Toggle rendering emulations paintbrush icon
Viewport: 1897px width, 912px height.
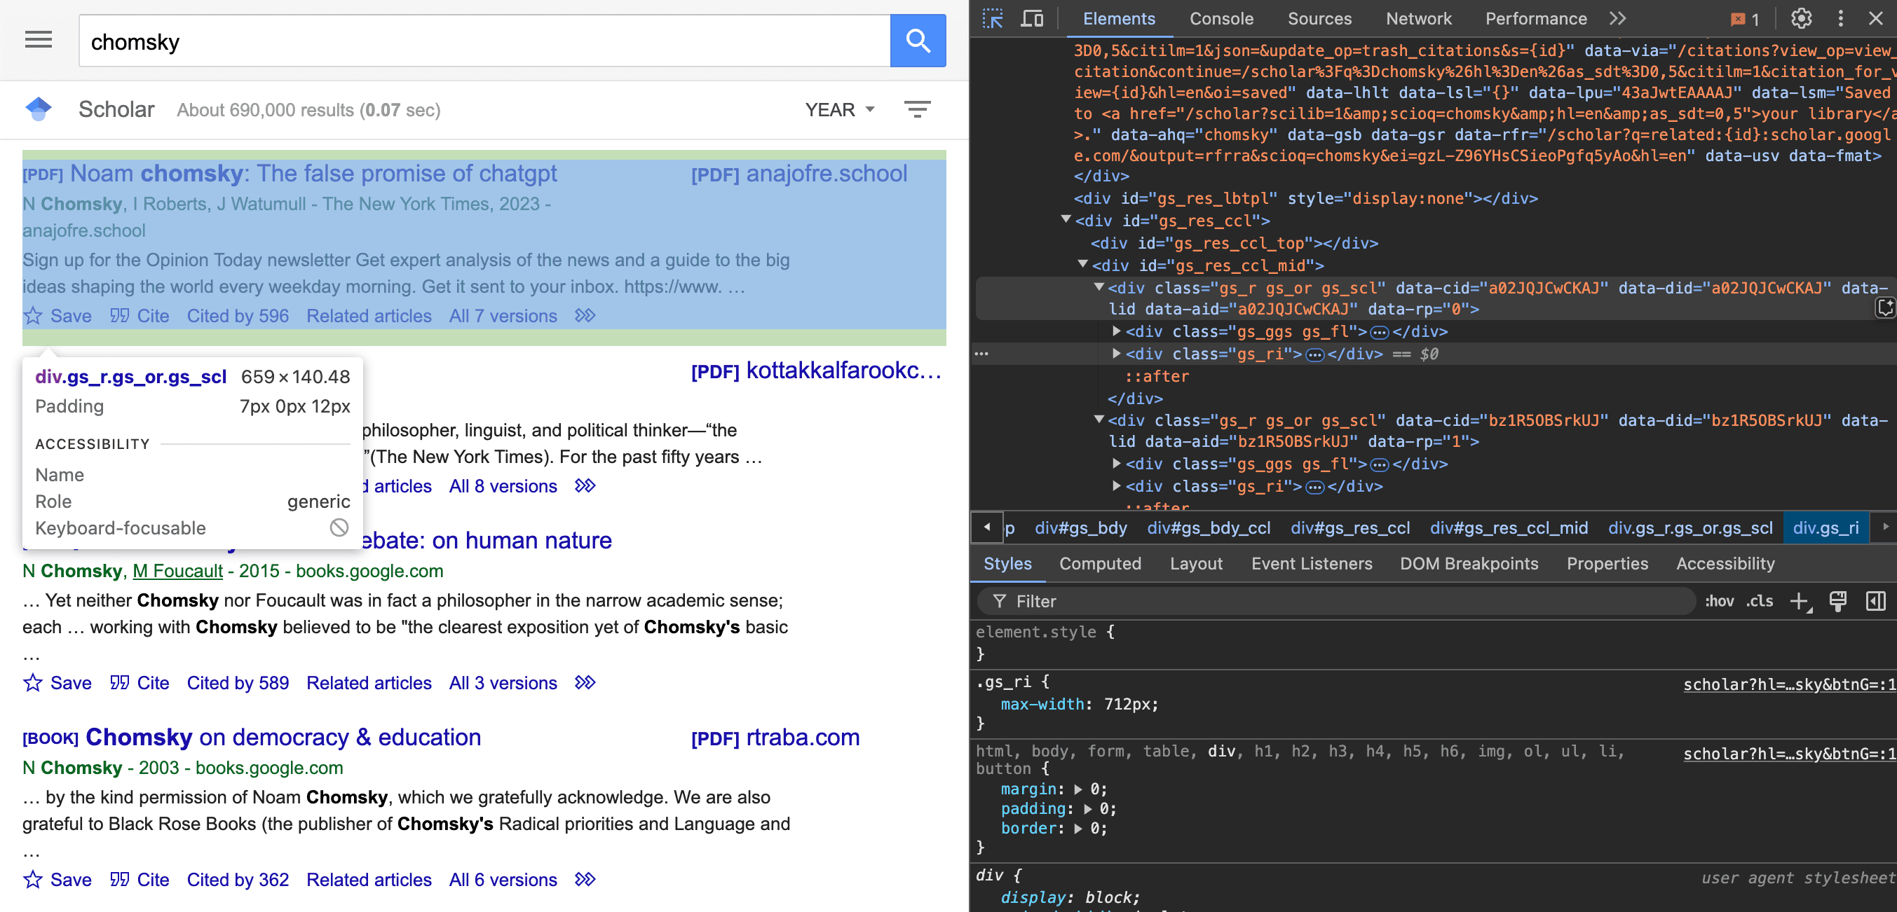[x=1838, y=602]
